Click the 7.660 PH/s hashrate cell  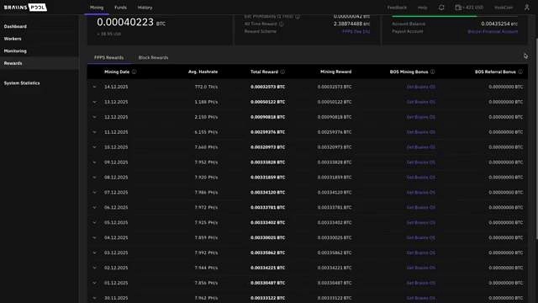click(x=206, y=147)
